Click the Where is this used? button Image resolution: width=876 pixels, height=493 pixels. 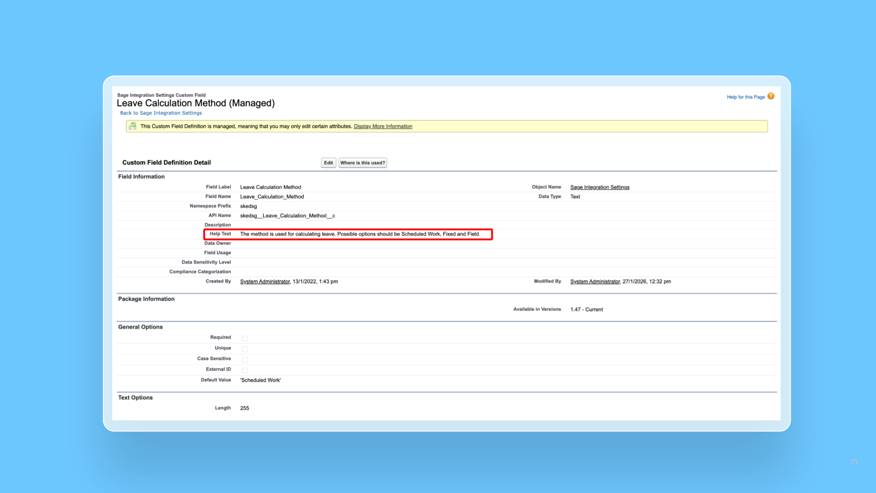click(x=363, y=163)
